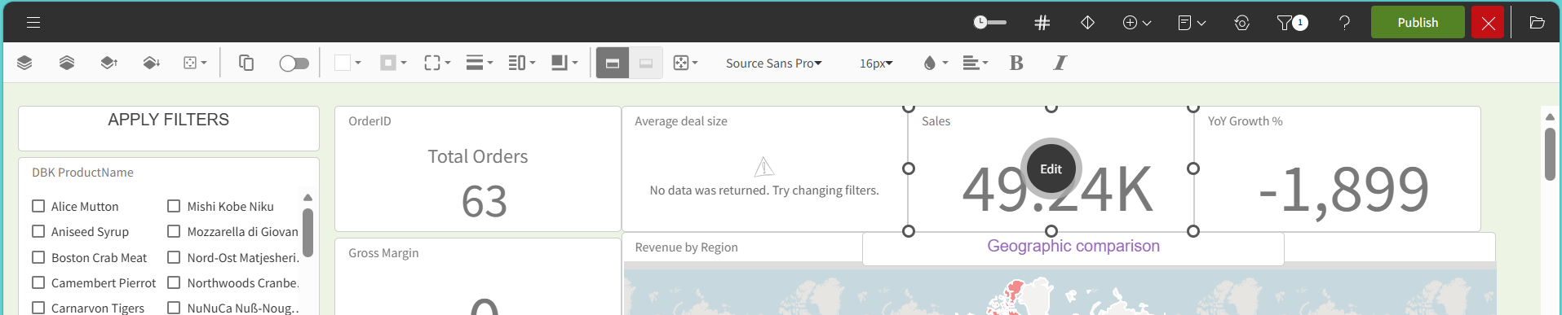Open the horizontal lines border style dropdown
Image resolution: width=1562 pixels, height=315 pixels.
pyautogui.click(x=480, y=63)
